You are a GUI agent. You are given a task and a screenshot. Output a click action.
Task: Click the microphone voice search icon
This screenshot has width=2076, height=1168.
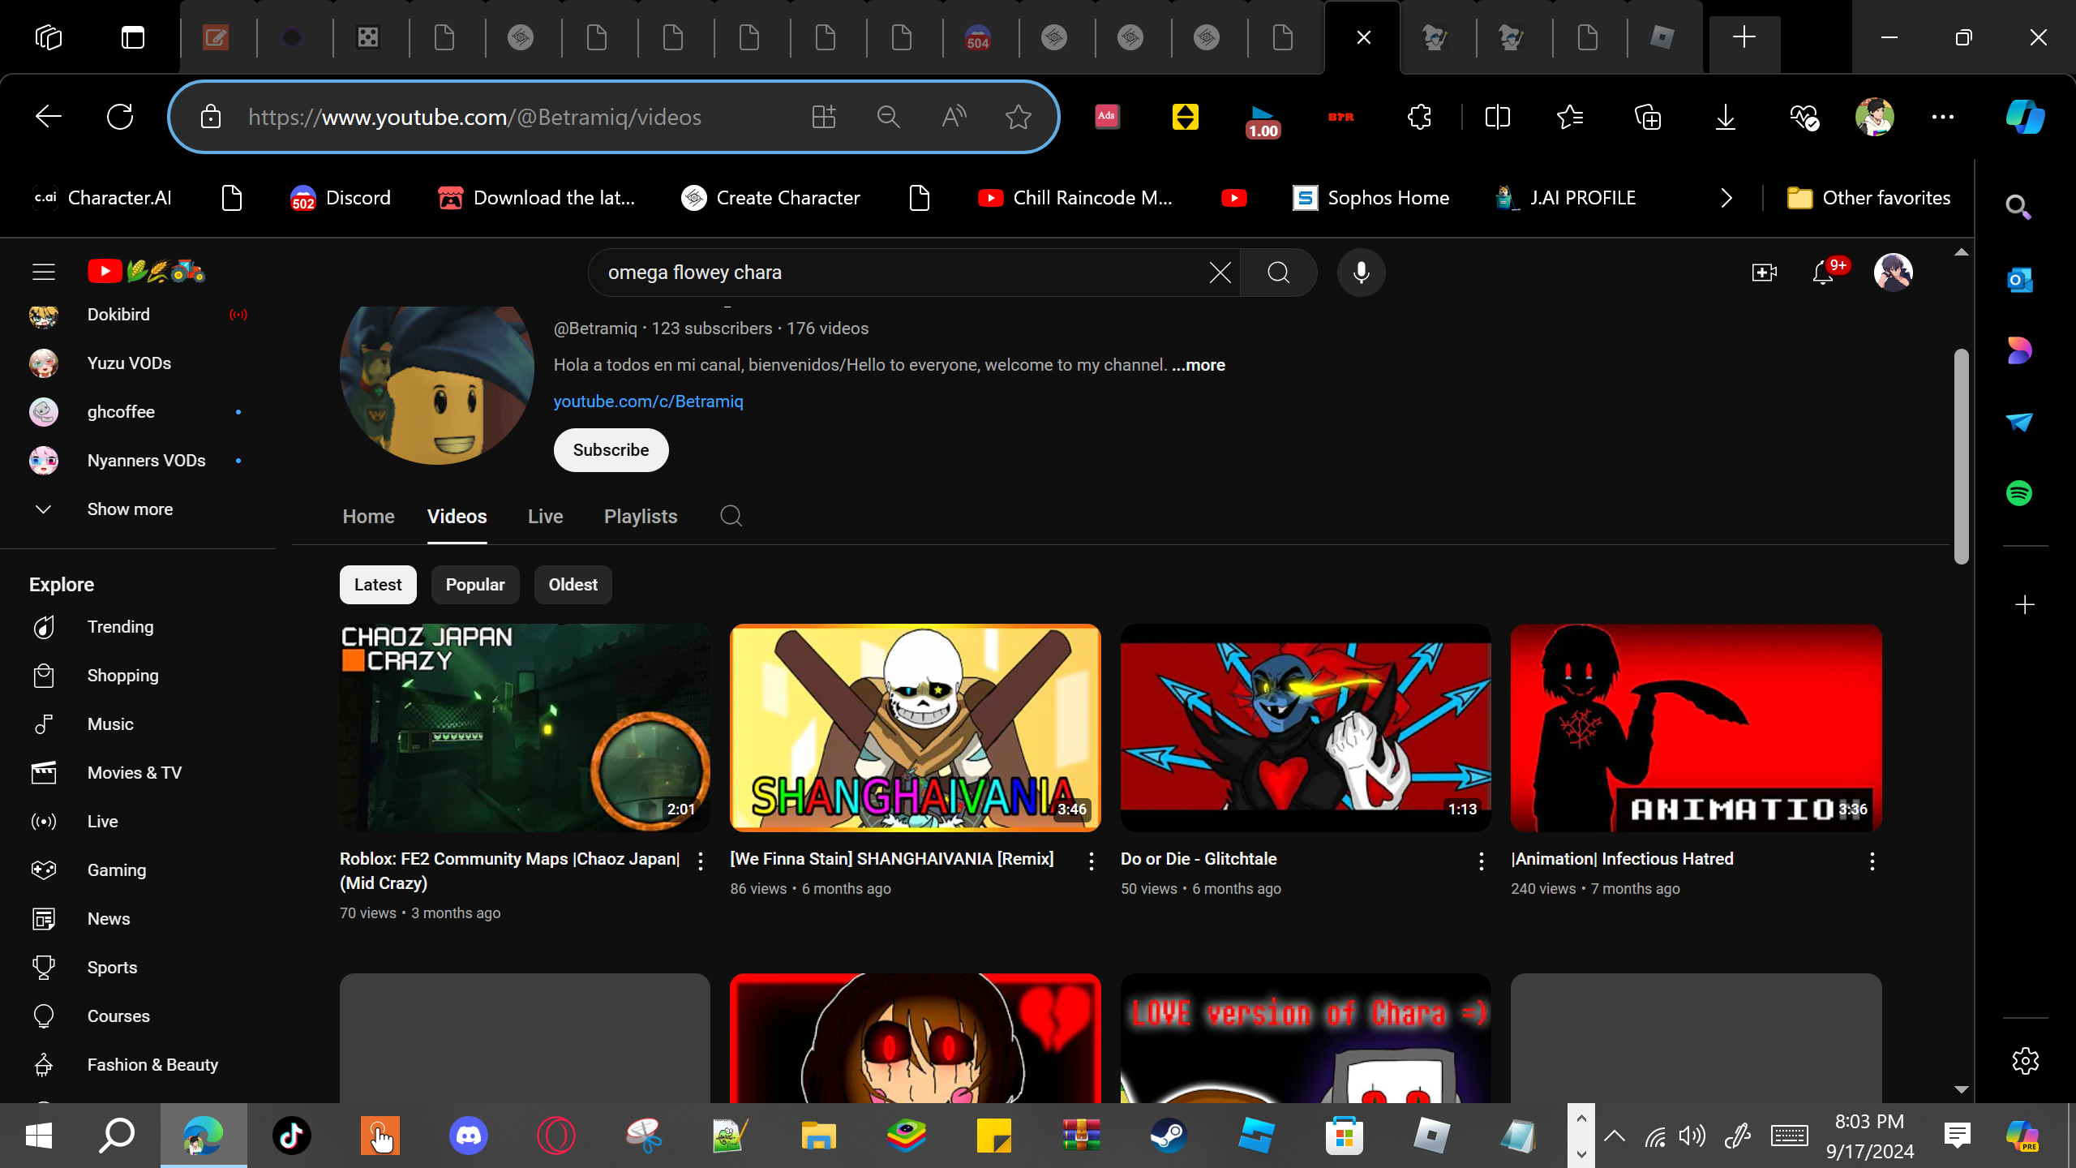[x=1361, y=273]
